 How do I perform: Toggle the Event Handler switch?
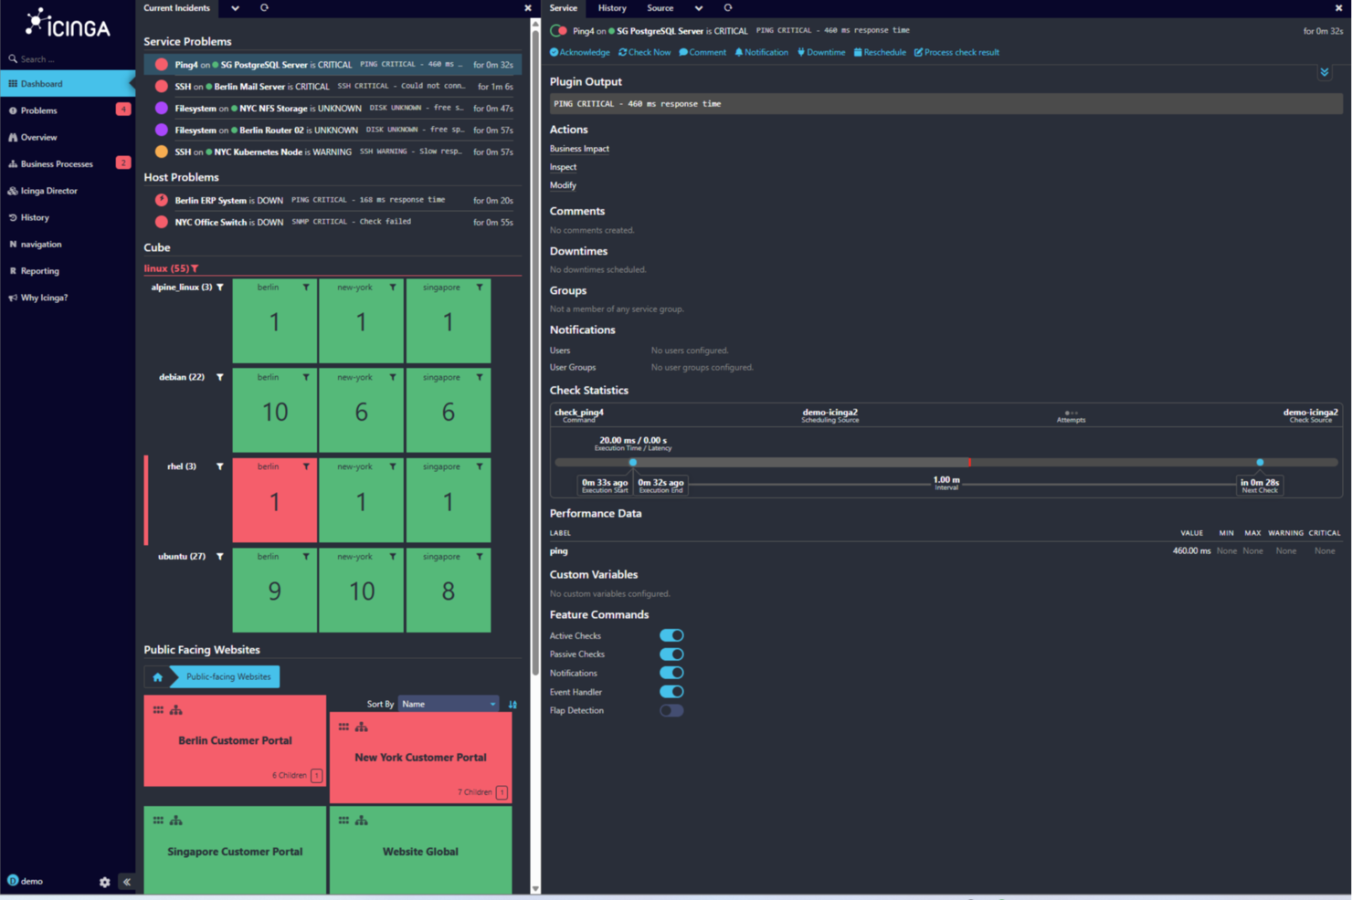point(671,692)
